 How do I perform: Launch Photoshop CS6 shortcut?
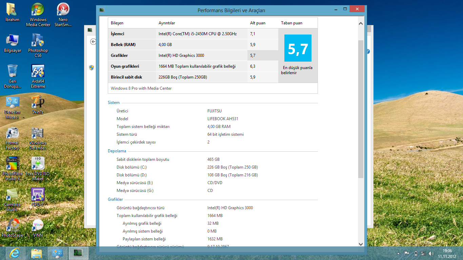coord(38,46)
